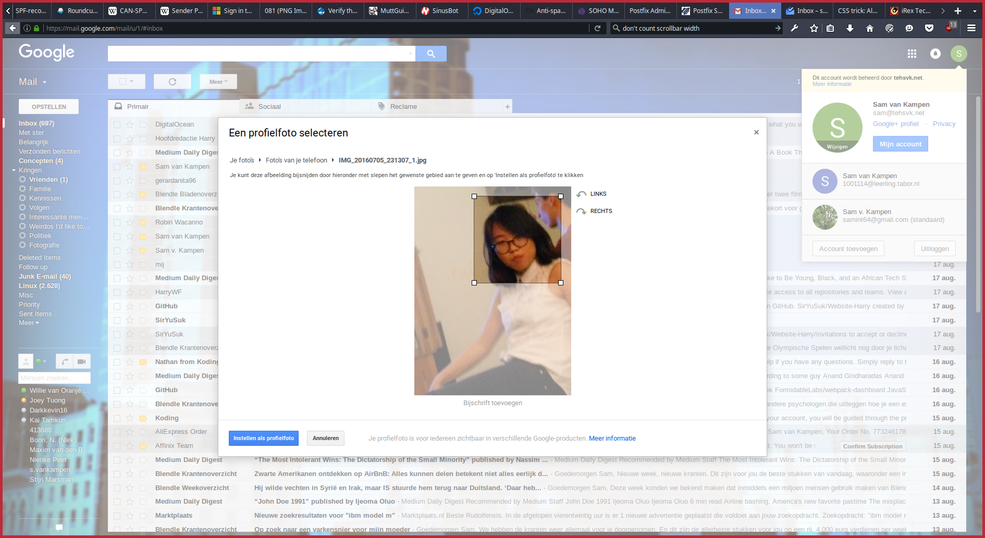
Task: Open the Mail dropdown menu
Action: pos(33,82)
